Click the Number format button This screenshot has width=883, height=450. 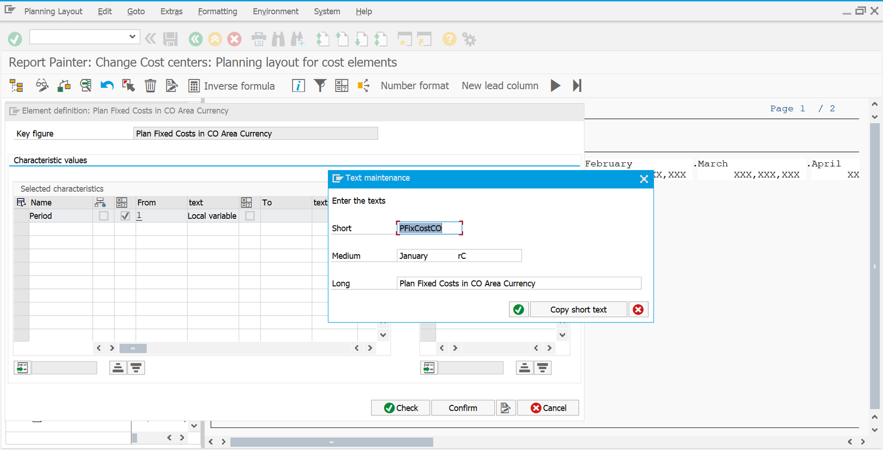click(x=415, y=86)
